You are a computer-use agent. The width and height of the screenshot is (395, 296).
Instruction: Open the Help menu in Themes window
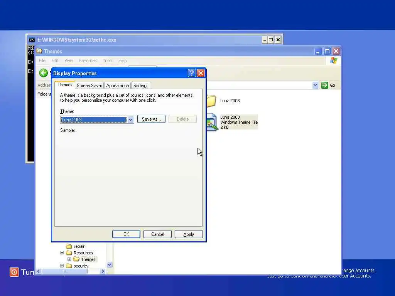[x=122, y=61]
